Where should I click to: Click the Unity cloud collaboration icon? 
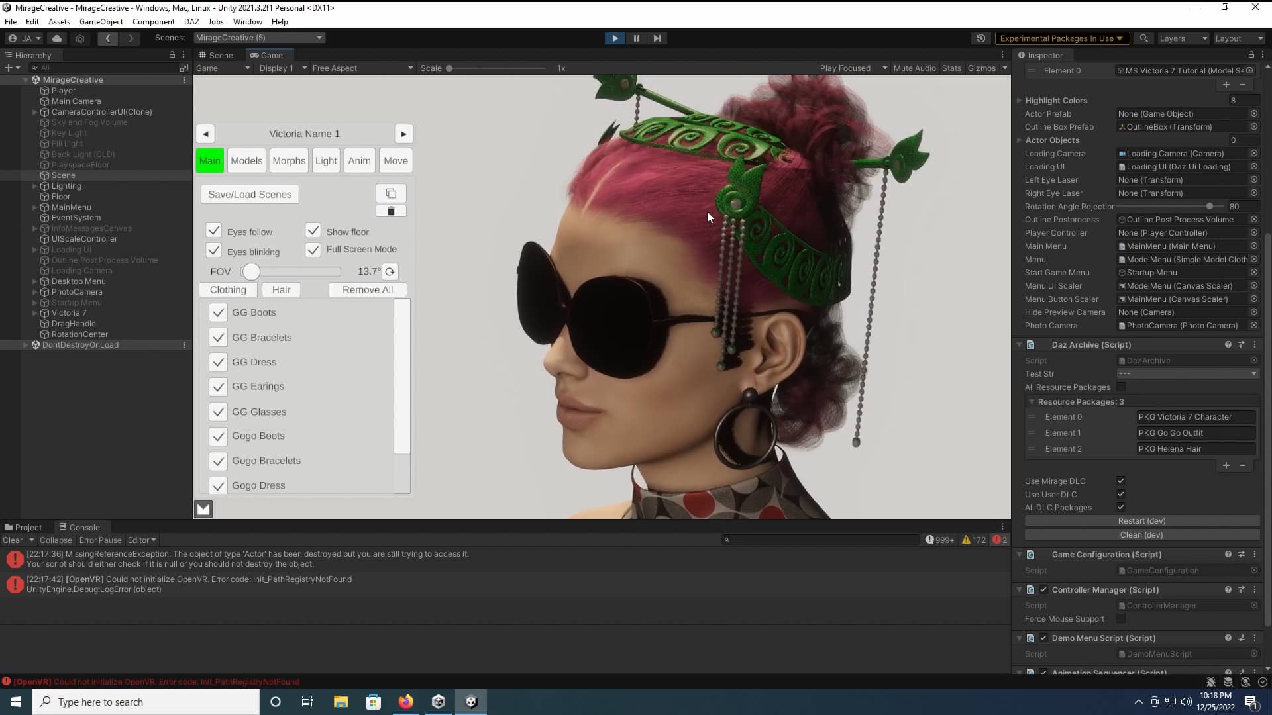[x=56, y=38]
